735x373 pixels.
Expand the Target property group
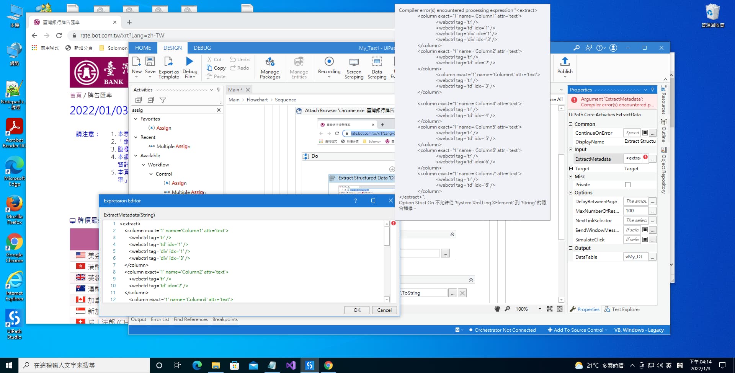(x=571, y=169)
